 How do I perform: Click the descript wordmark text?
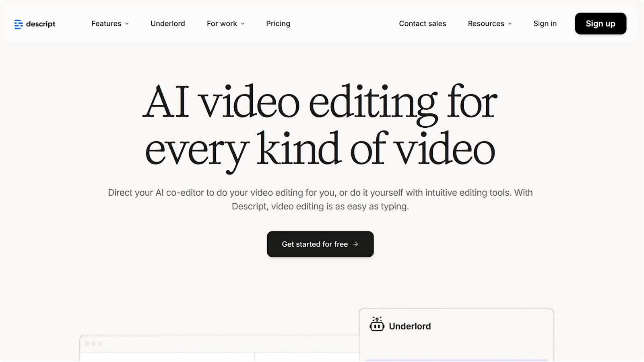(40, 24)
